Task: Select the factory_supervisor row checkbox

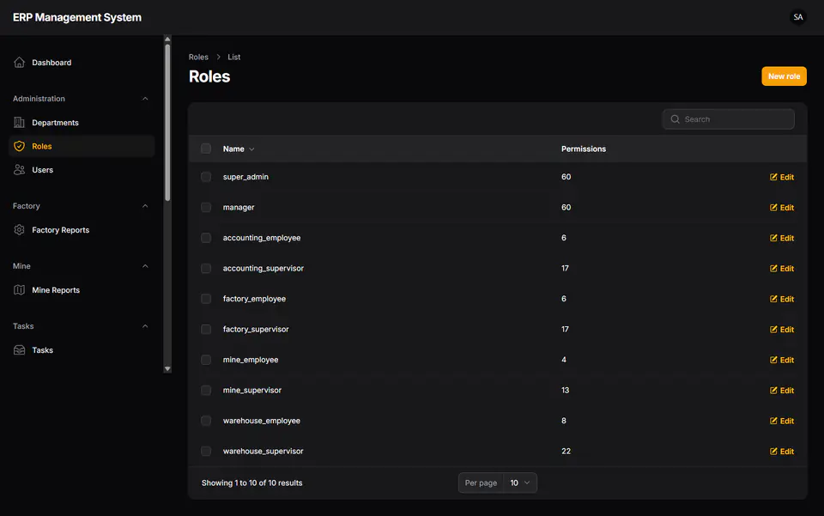Action: point(206,330)
